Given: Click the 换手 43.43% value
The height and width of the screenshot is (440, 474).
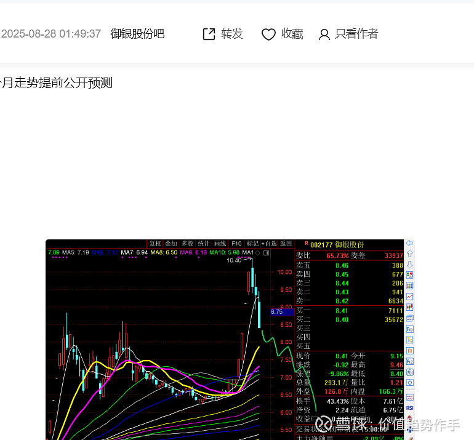Looking at the screenshot, I should click(338, 401).
